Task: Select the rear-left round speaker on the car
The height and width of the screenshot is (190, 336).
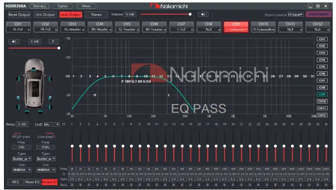Action: pos(18,98)
